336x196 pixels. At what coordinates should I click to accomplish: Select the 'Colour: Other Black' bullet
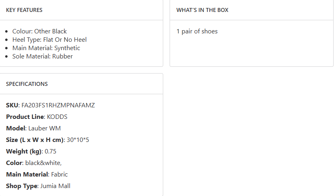pos(39,31)
